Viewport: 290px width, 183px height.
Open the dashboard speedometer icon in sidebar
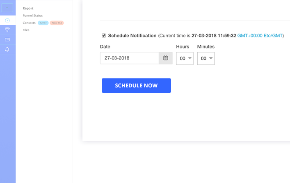7,20
